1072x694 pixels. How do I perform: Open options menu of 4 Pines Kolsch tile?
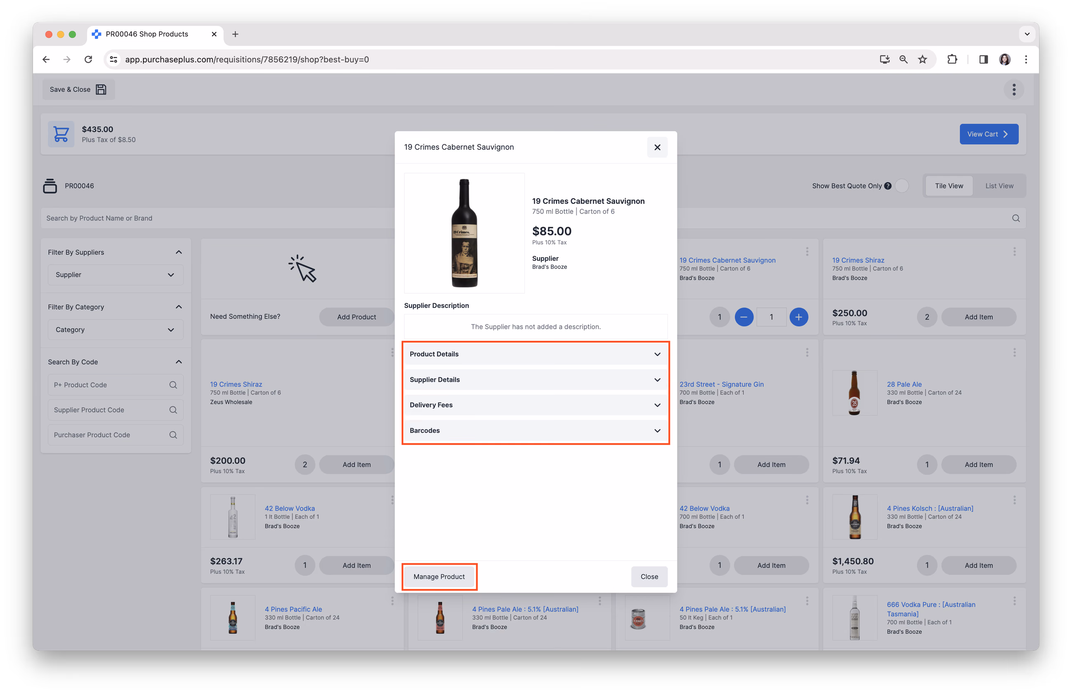pyautogui.click(x=1014, y=500)
